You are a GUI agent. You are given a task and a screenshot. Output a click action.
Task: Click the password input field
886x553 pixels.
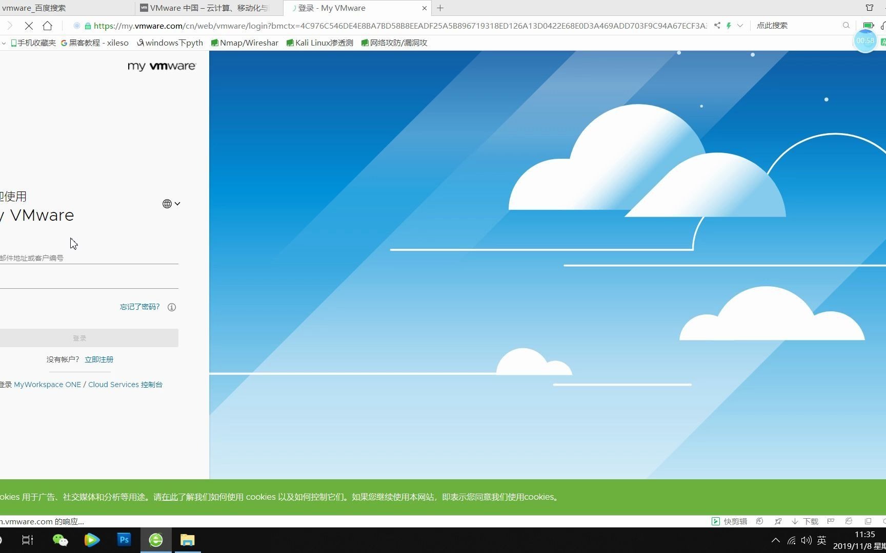pyautogui.click(x=89, y=281)
